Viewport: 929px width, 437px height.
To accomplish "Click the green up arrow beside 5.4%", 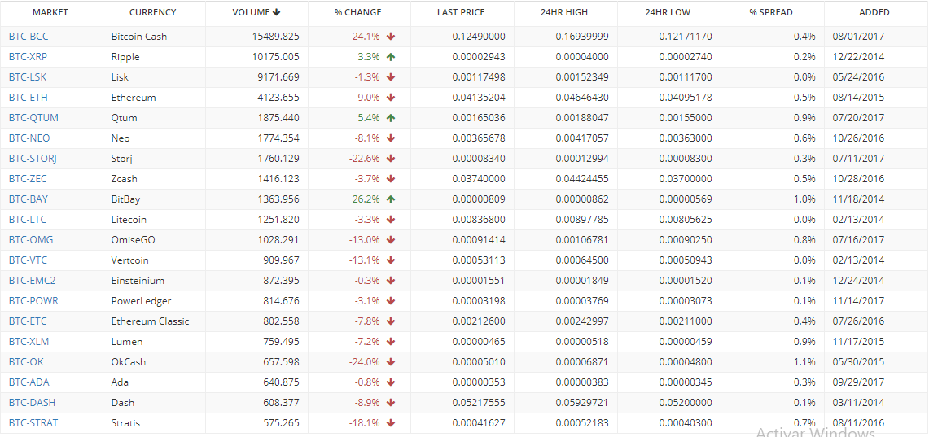I will point(391,118).
